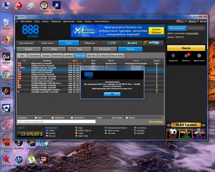Screen dimensions: 215x172
Task: Confirm the win message with OK
Action: point(112,94)
